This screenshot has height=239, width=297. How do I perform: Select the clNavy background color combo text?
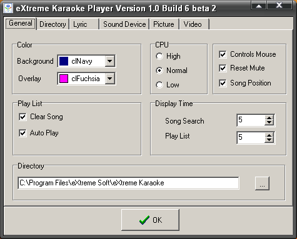[x=82, y=61]
